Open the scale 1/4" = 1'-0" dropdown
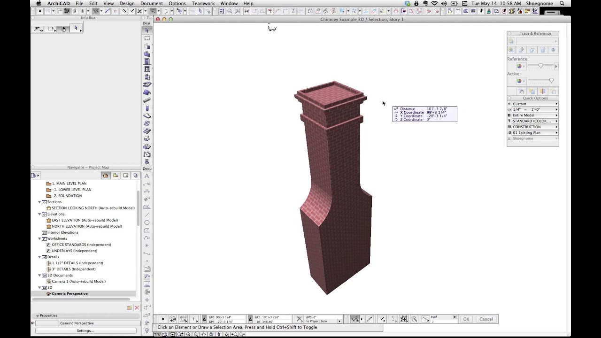This screenshot has height=338, width=601. pos(535,109)
